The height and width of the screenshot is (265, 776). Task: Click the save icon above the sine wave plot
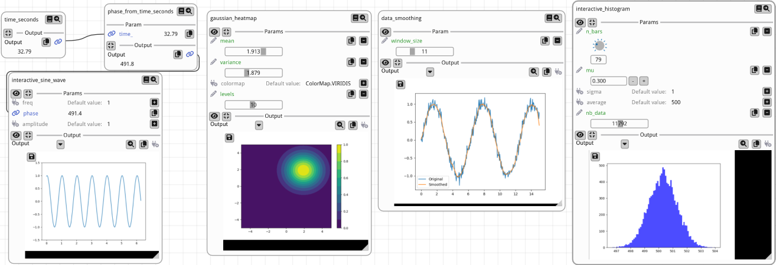pyautogui.click(x=32, y=157)
